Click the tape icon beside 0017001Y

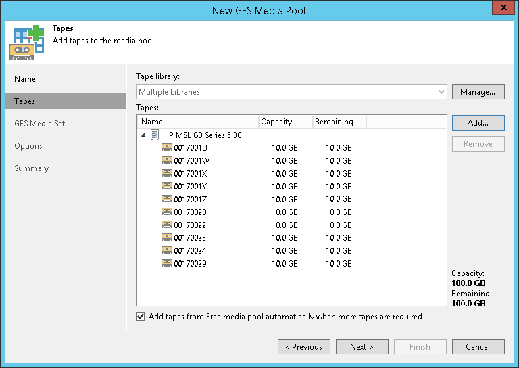[x=167, y=186]
